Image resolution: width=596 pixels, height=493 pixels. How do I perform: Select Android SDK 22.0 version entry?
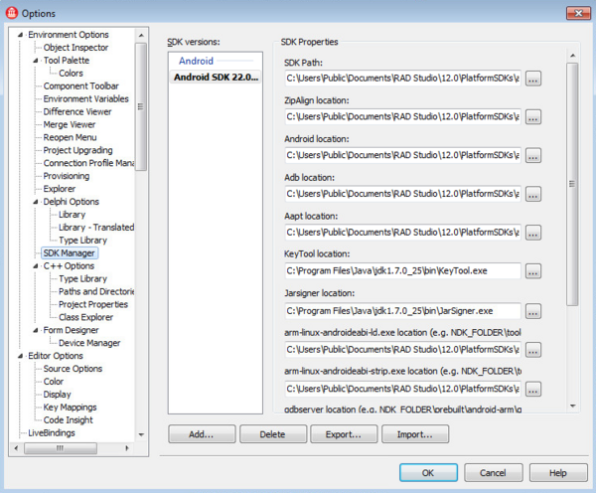(216, 78)
